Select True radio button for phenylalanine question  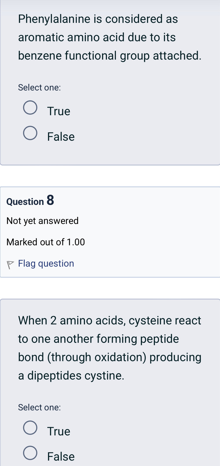point(30,108)
